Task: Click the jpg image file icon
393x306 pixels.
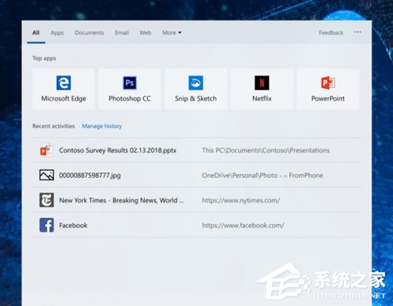Action: [46, 175]
